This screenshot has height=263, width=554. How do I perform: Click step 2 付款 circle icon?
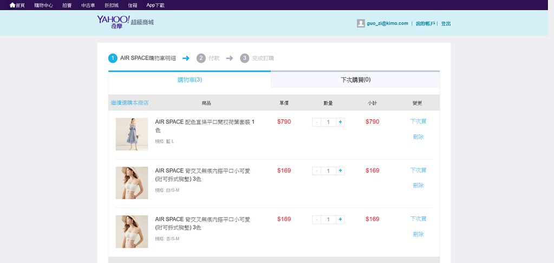[x=201, y=58]
